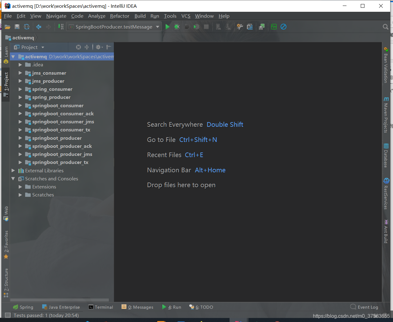Select springboot_producer module
The width and height of the screenshot is (393, 322).
(57, 138)
